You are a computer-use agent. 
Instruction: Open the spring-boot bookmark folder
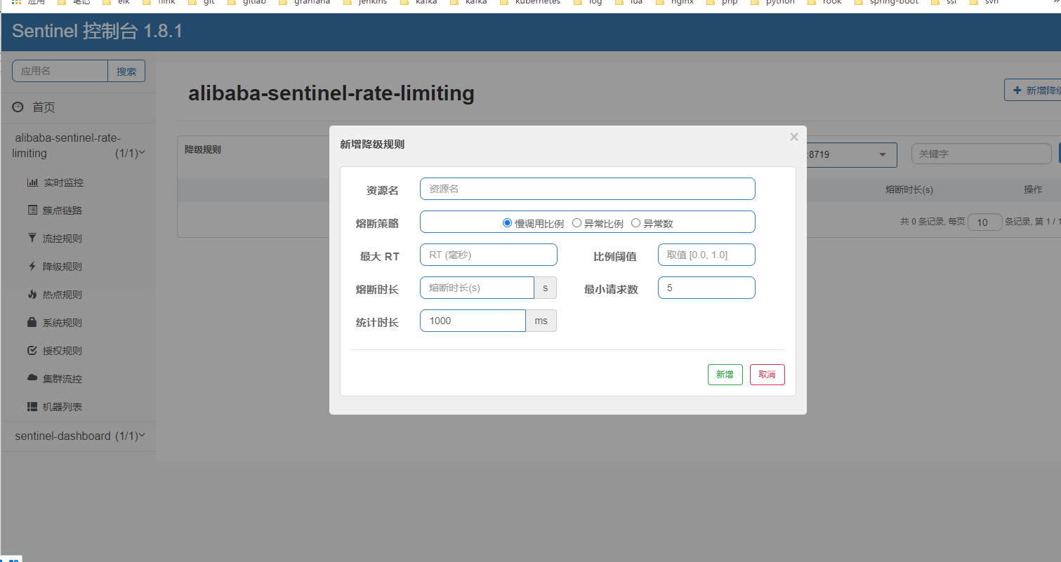(886, 3)
